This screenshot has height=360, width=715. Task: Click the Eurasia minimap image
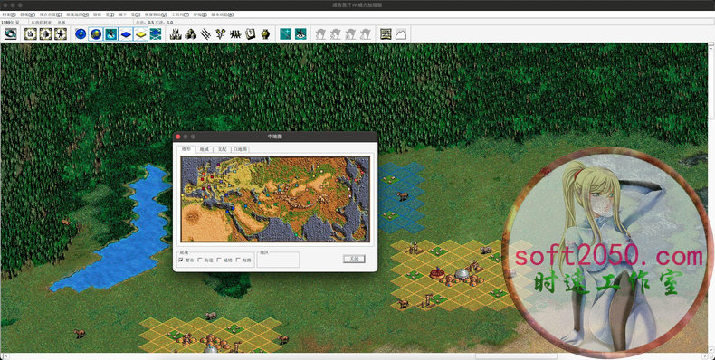pos(275,199)
